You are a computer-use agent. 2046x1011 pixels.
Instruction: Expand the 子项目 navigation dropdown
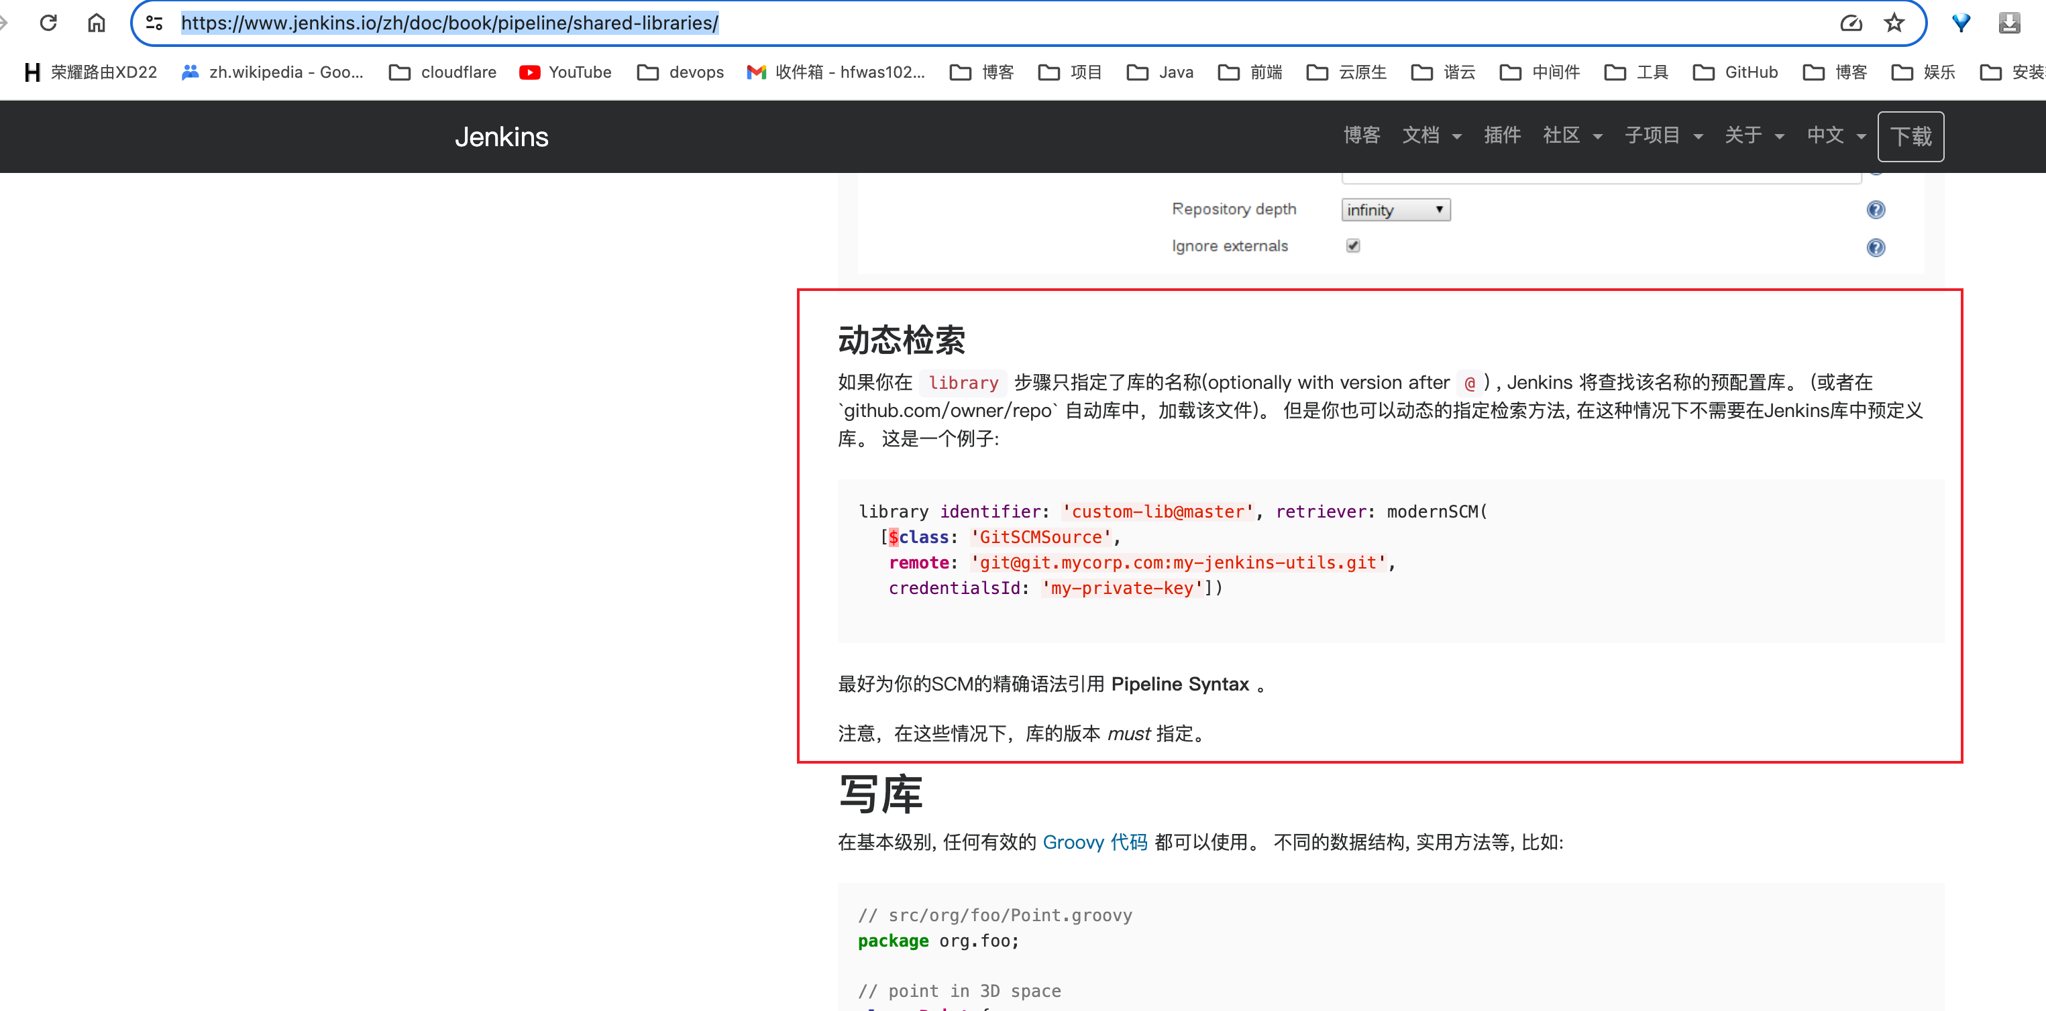coord(1663,135)
